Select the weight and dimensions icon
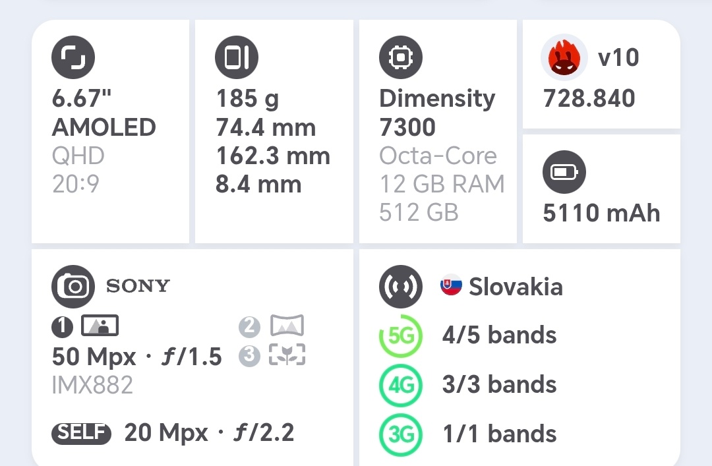The height and width of the screenshot is (466, 712). click(236, 57)
